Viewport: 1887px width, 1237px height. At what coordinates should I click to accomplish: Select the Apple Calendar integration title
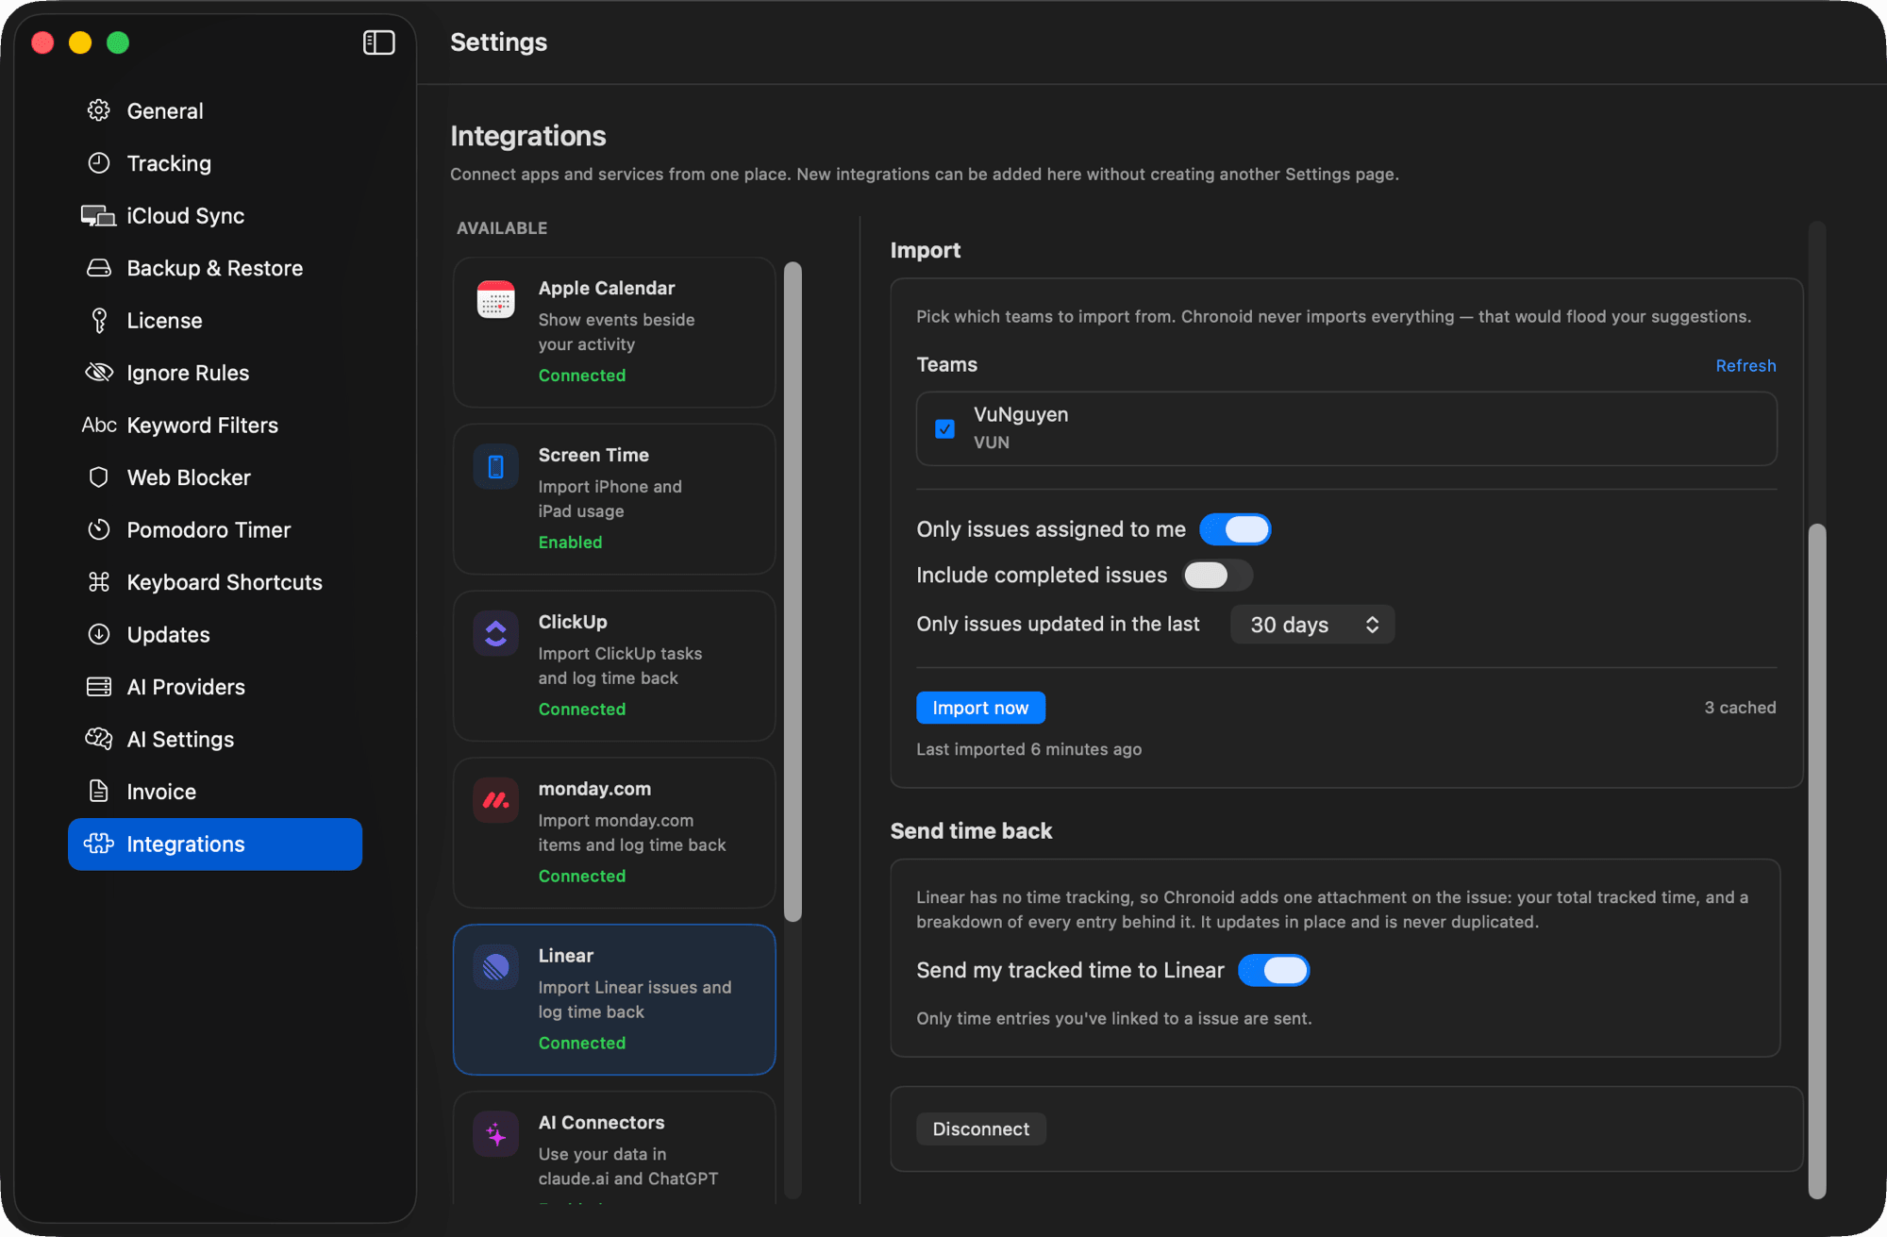point(607,288)
